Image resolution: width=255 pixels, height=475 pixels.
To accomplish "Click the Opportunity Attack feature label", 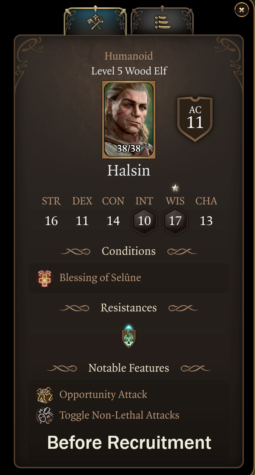I will pyautogui.click(x=103, y=395).
